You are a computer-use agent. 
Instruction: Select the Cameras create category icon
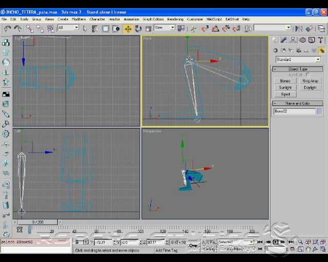[x=298, y=51]
